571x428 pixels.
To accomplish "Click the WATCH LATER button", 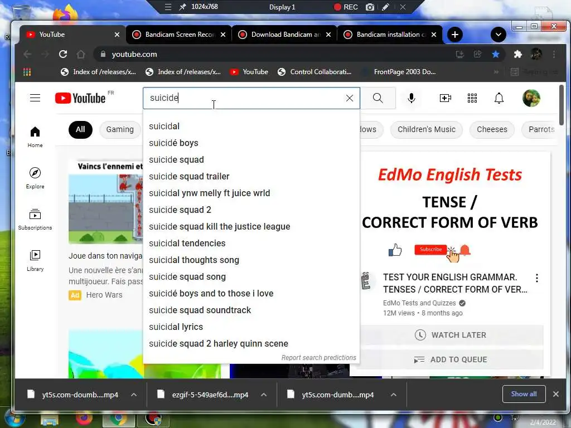I will tap(451, 335).
